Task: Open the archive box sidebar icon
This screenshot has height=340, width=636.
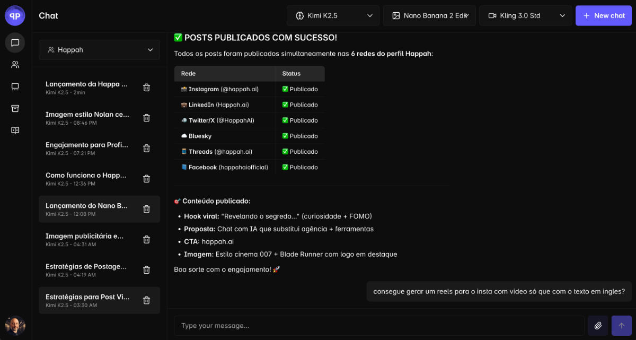Action: [15, 108]
